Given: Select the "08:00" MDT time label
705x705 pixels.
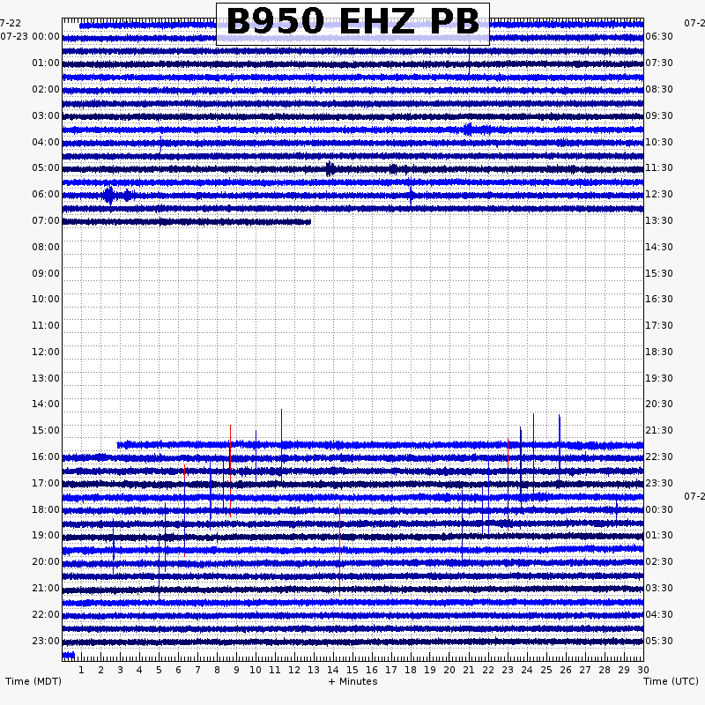Looking at the screenshot, I should (x=46, y=248).
